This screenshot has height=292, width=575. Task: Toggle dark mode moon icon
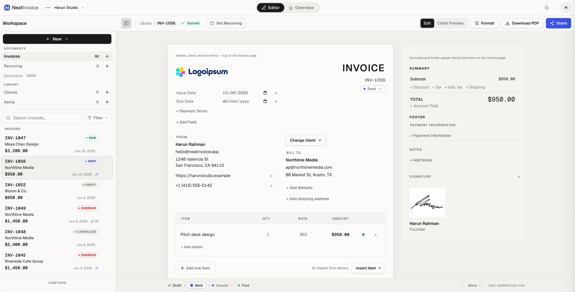pyautogui.click(x=547, y=7)
